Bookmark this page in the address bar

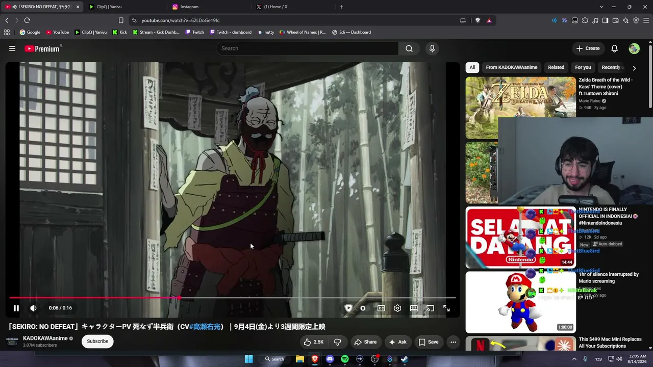pos(121,20)
